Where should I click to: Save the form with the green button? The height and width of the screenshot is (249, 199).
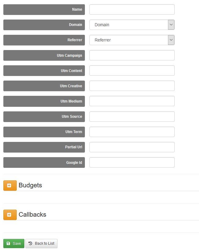coord(14,244)
